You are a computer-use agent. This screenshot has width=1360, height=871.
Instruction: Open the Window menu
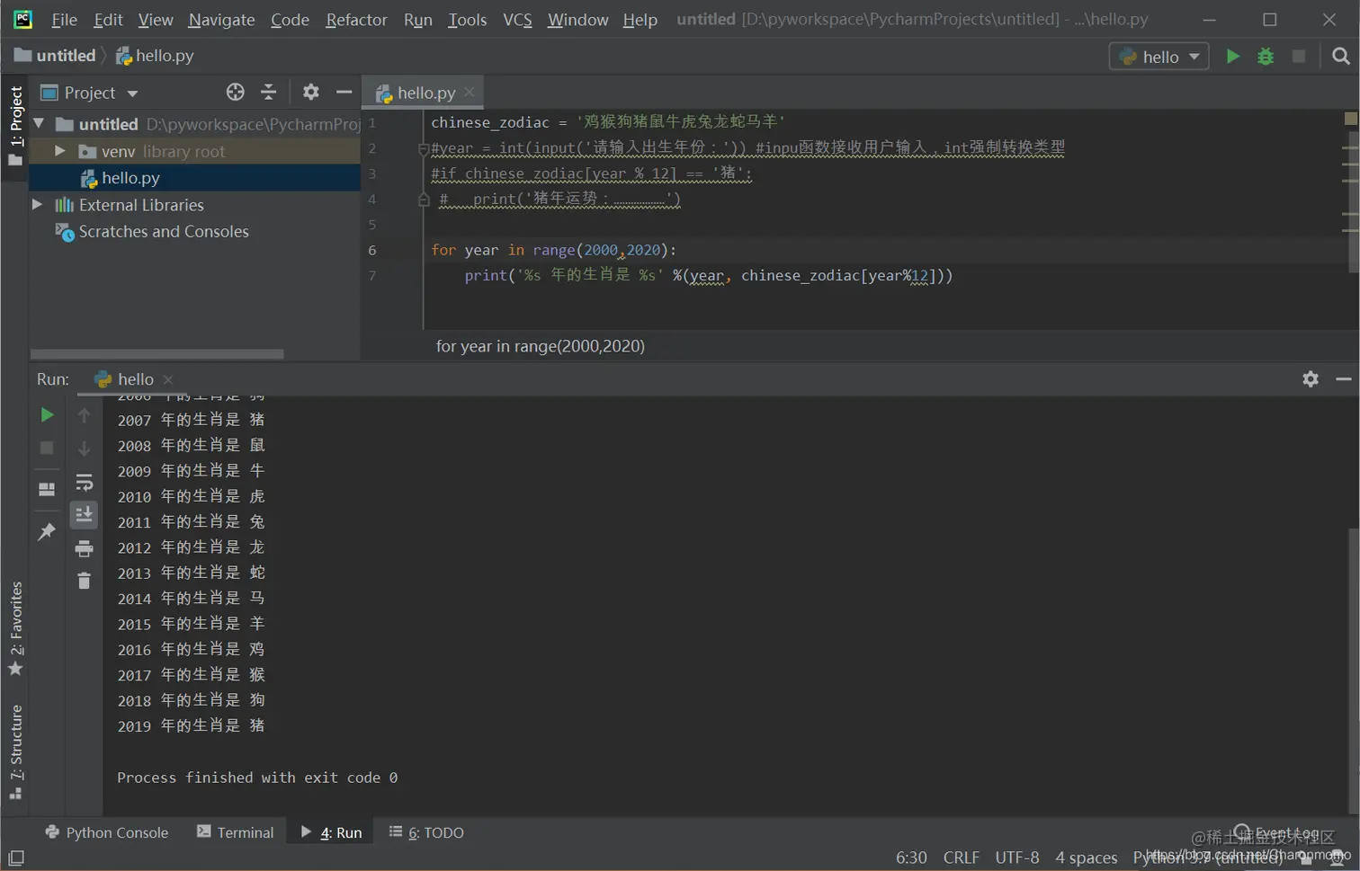tap(577, 19)
